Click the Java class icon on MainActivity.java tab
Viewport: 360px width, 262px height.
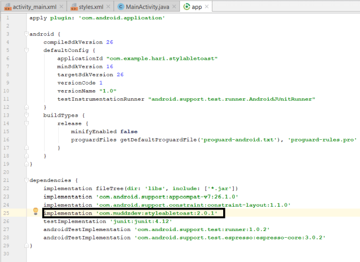point(121,7)
